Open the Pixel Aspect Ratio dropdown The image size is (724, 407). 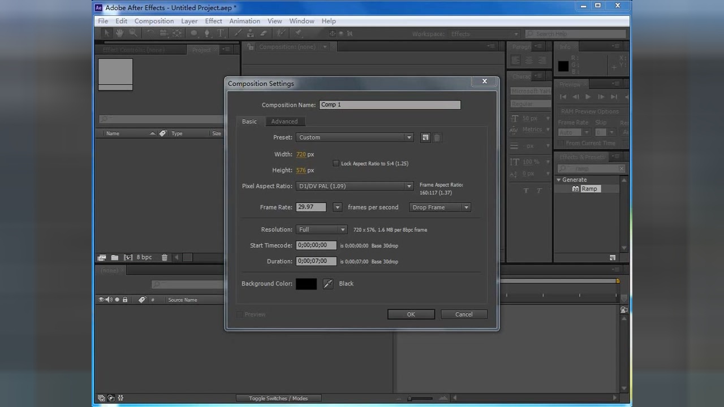pos(355,186)
